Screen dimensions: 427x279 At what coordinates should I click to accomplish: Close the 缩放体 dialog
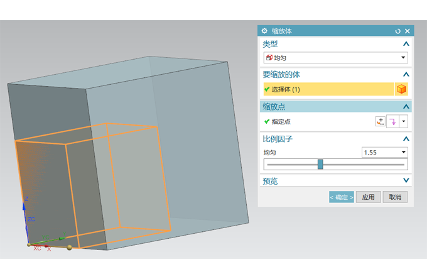(x=407, y=31)
